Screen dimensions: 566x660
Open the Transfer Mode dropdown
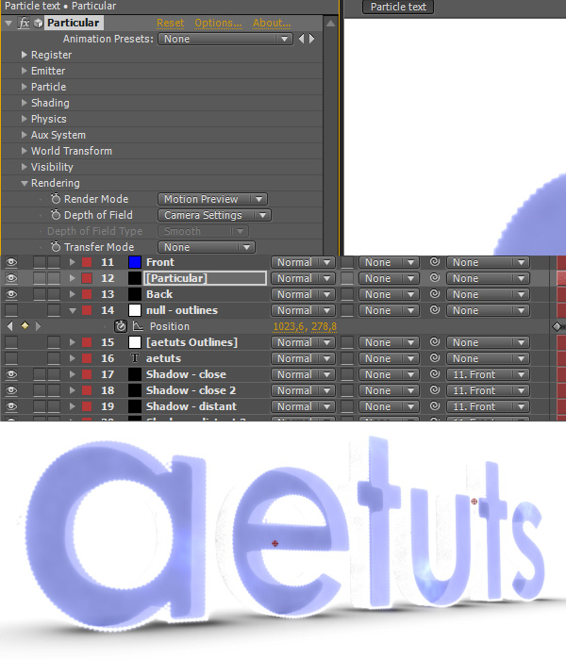[207, 247]
